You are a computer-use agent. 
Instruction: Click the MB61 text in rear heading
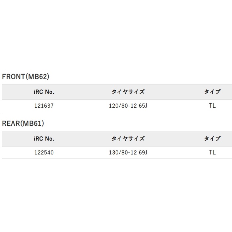32,123
